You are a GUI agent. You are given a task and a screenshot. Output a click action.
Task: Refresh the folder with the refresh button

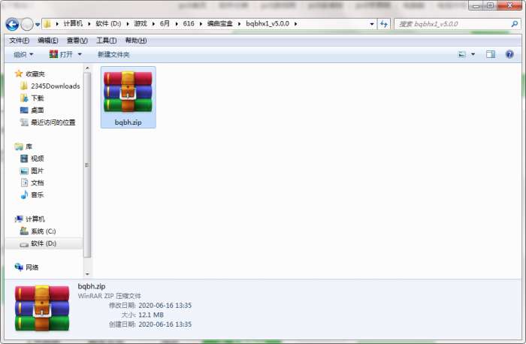point(384,24)
